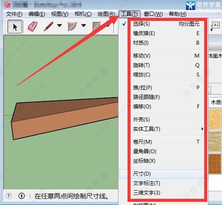The image size is (222, 205).
Task: Pick the dark orange wood material swatch
Action: 215,164
